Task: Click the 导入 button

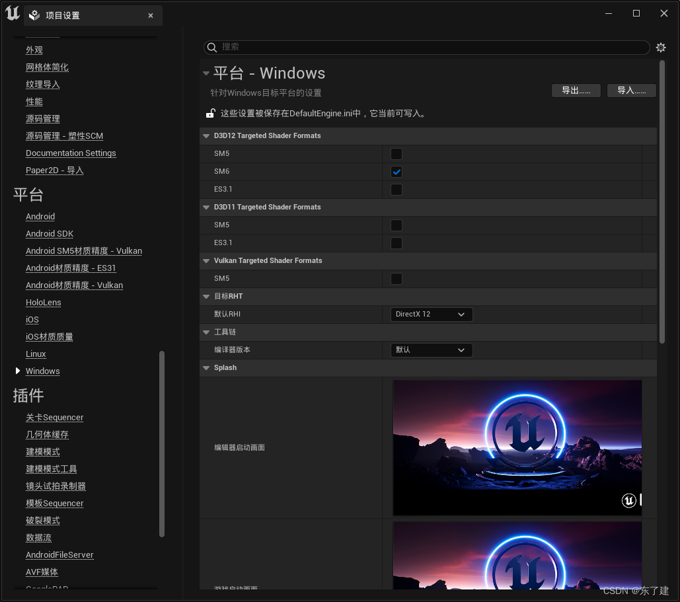Action: [x=630, y=91]
